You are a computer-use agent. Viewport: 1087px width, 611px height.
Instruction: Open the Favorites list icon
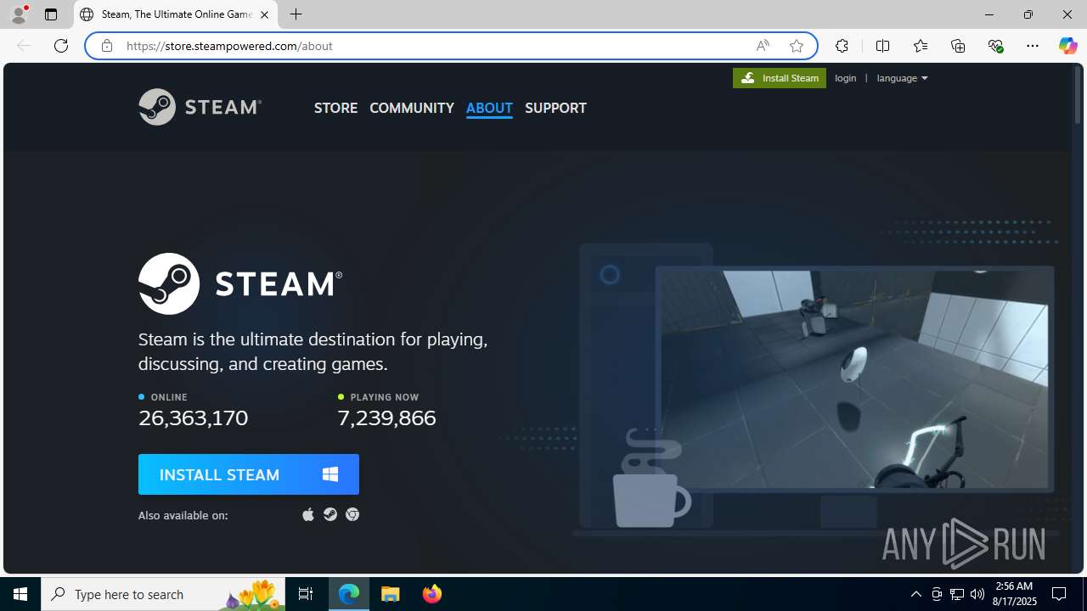[921, 46]
